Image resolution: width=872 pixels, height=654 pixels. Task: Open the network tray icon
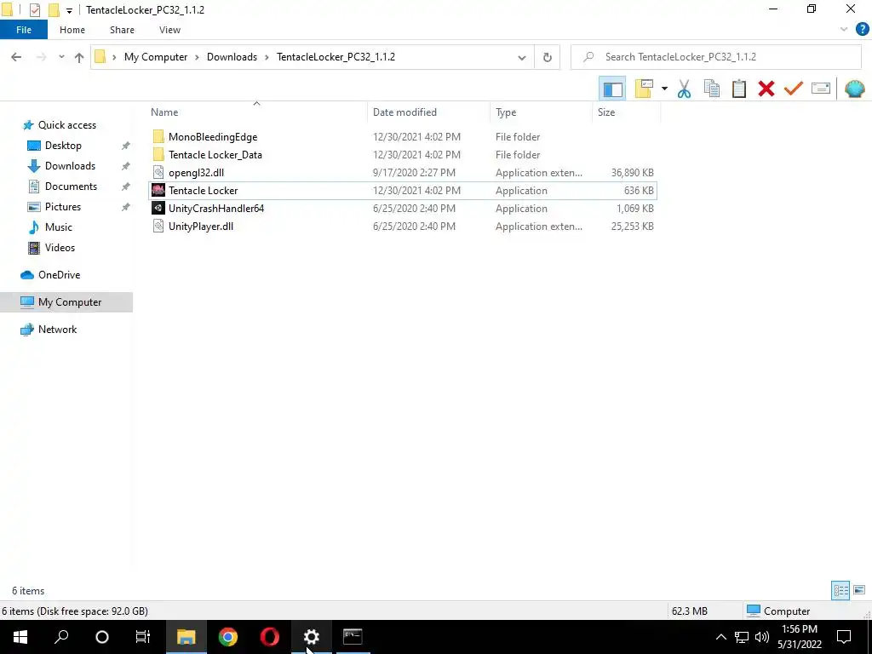pos(742,637)
